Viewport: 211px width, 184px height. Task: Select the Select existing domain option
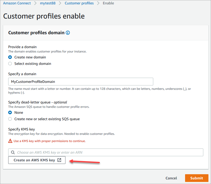[10, 64]
